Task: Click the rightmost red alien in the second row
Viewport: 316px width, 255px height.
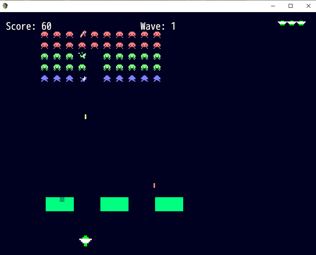Action: click(157, 46)
